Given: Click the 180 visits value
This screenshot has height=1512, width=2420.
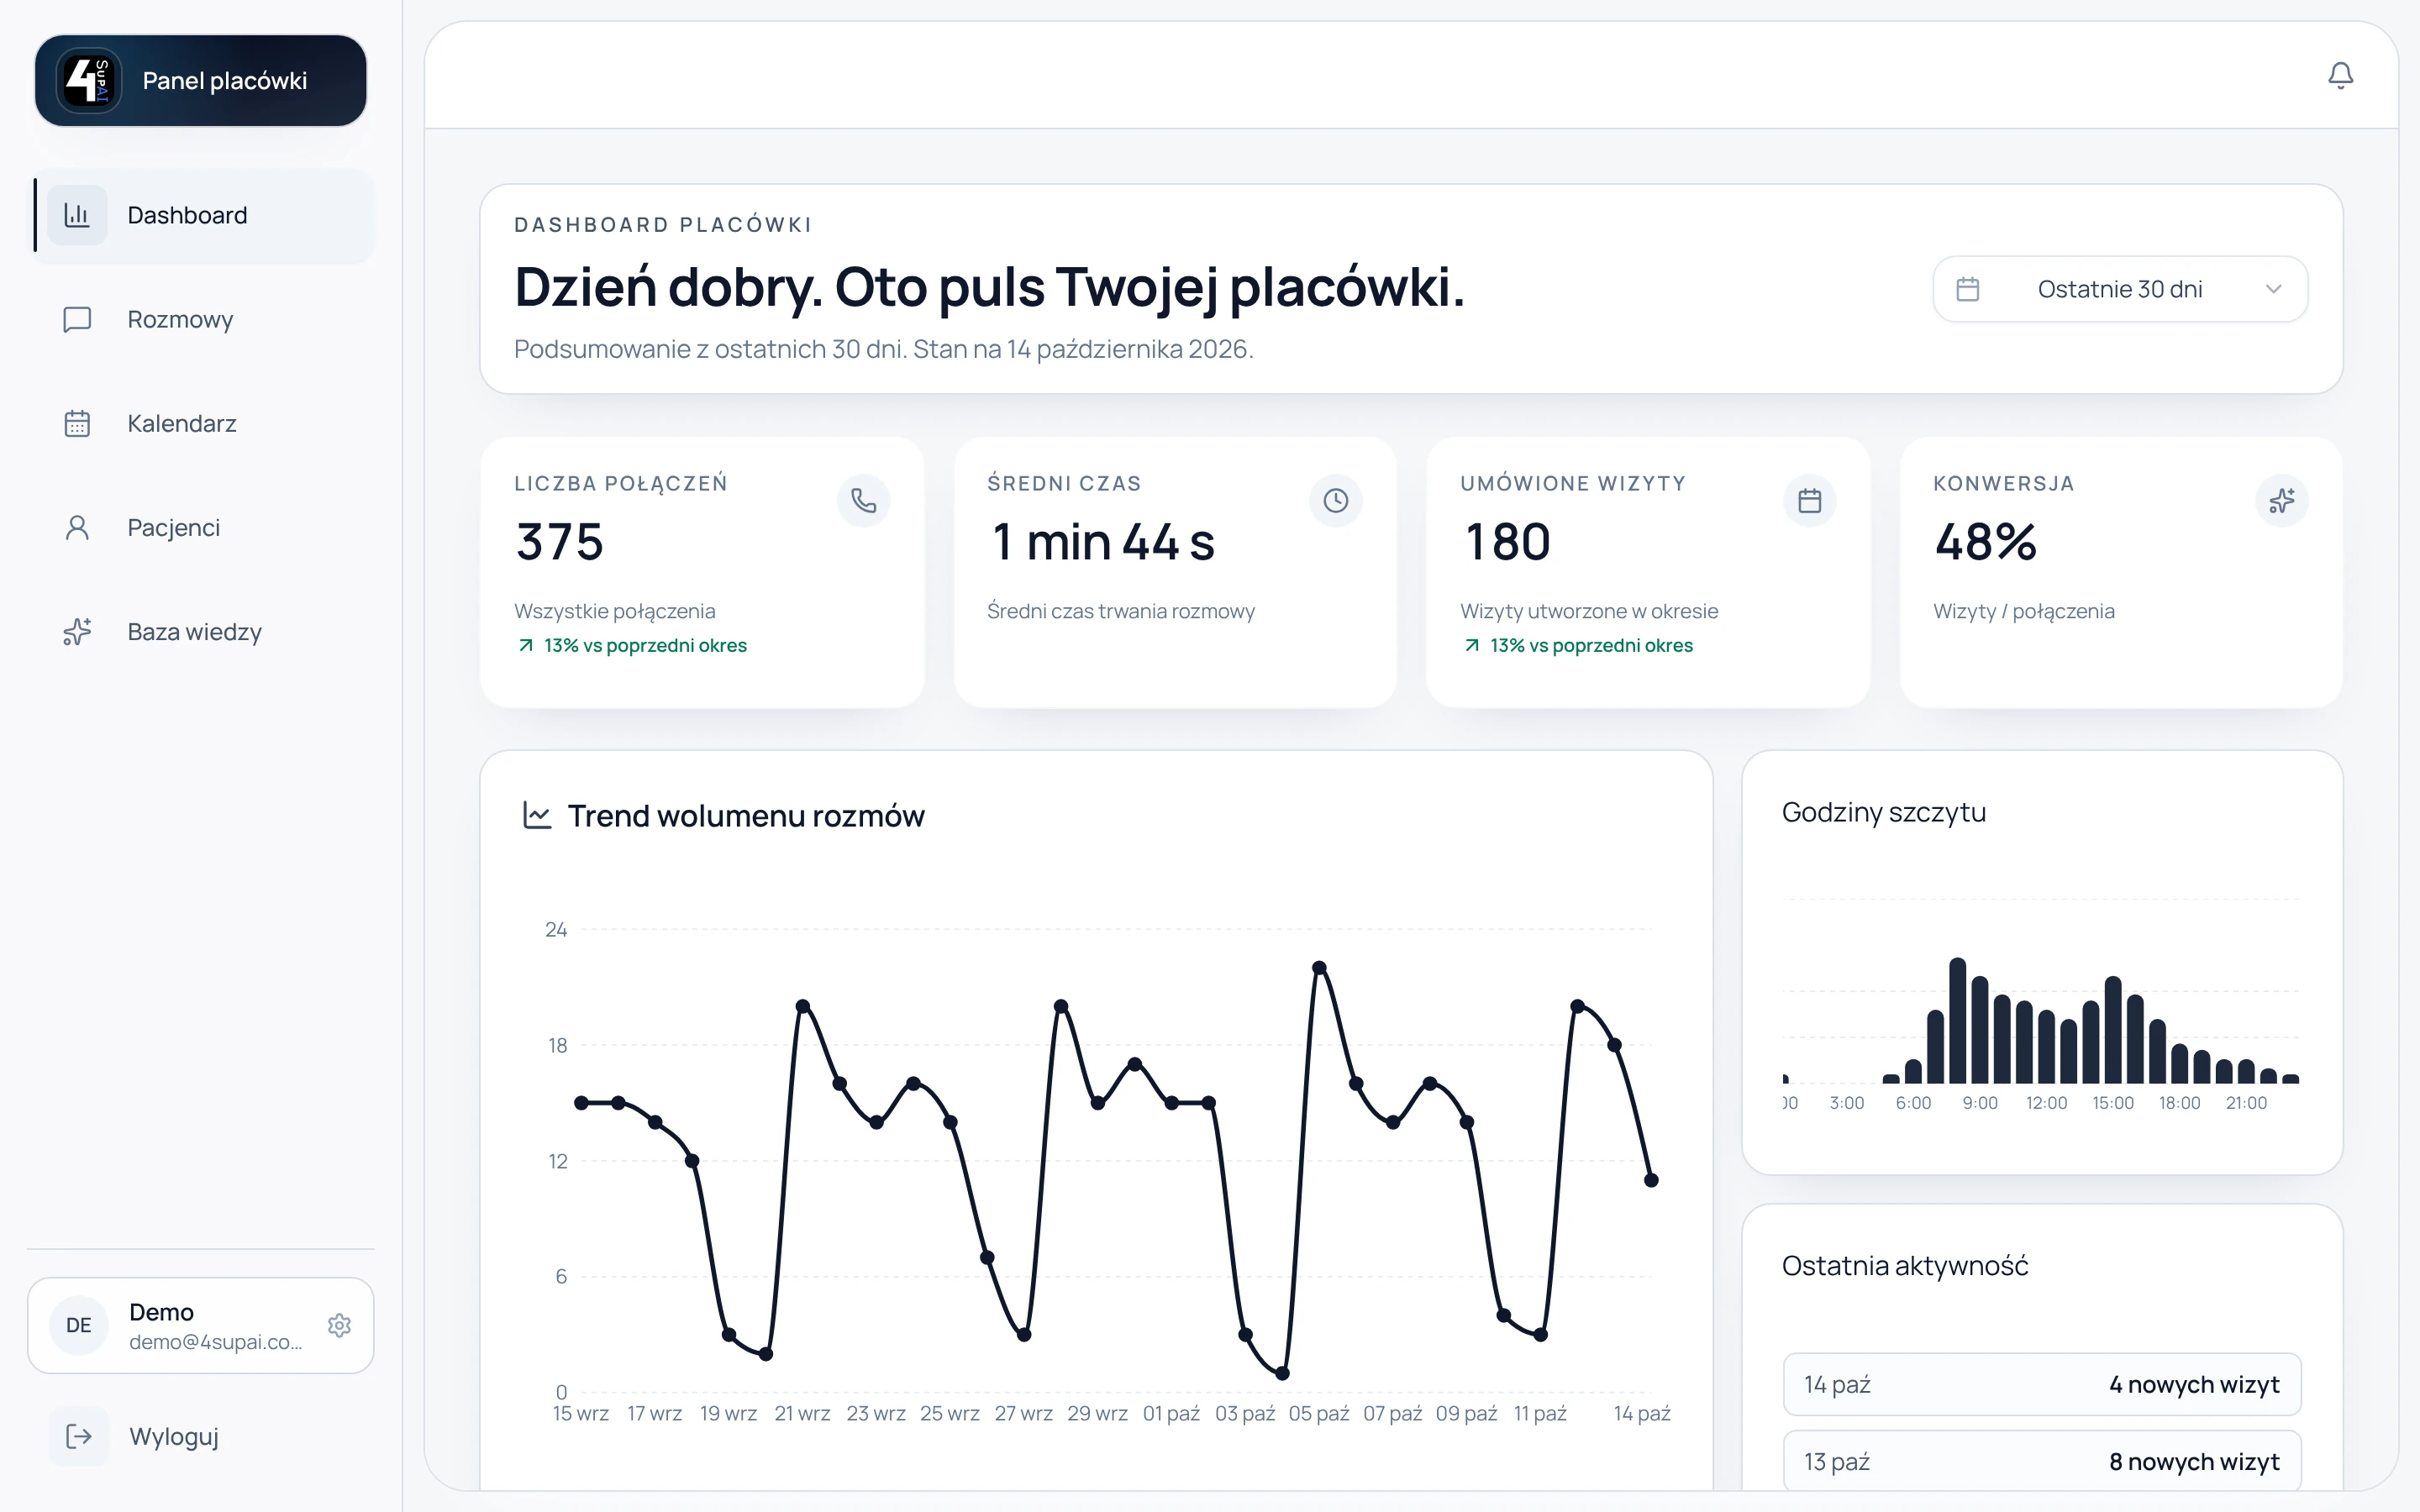Looking at the screenshot, I should click(x=1507, y=542).
